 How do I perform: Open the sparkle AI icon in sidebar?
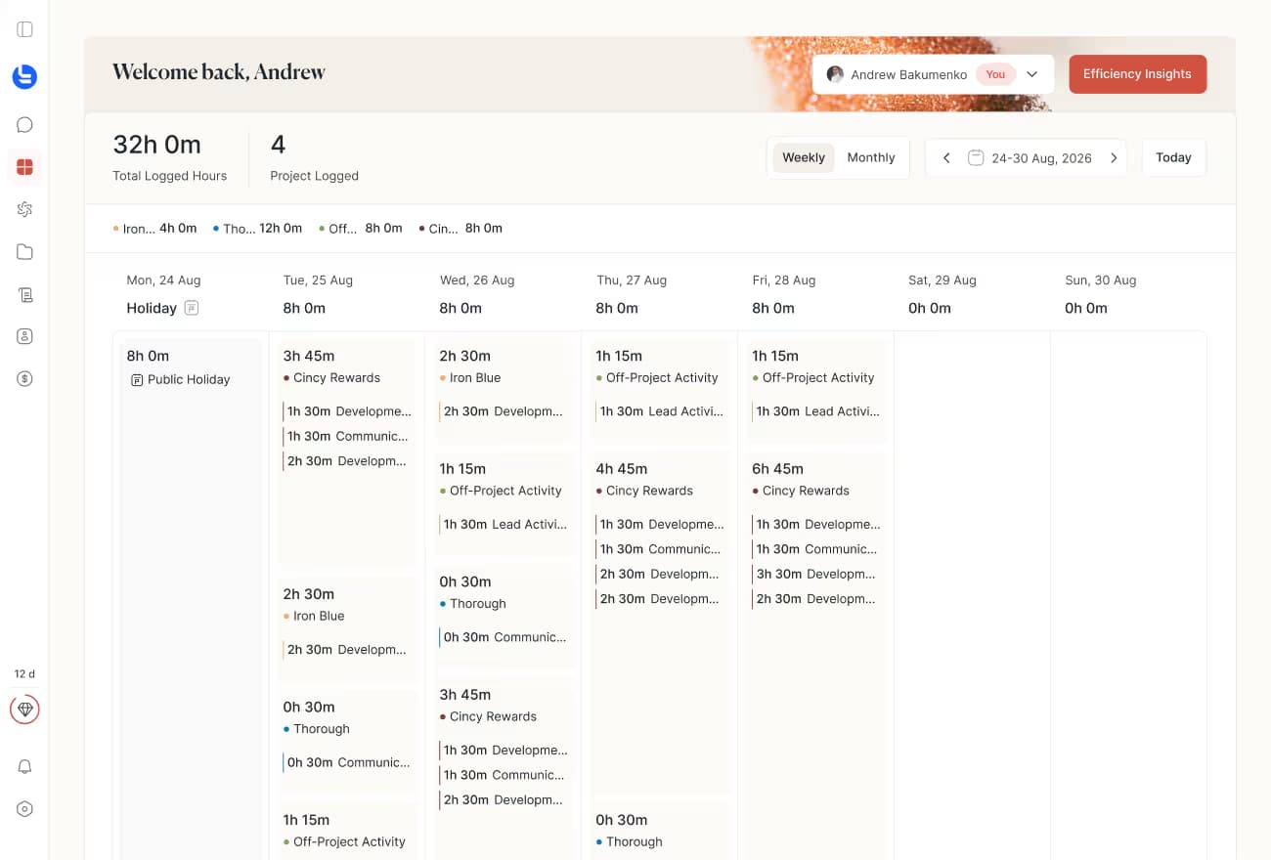point(25,209)
